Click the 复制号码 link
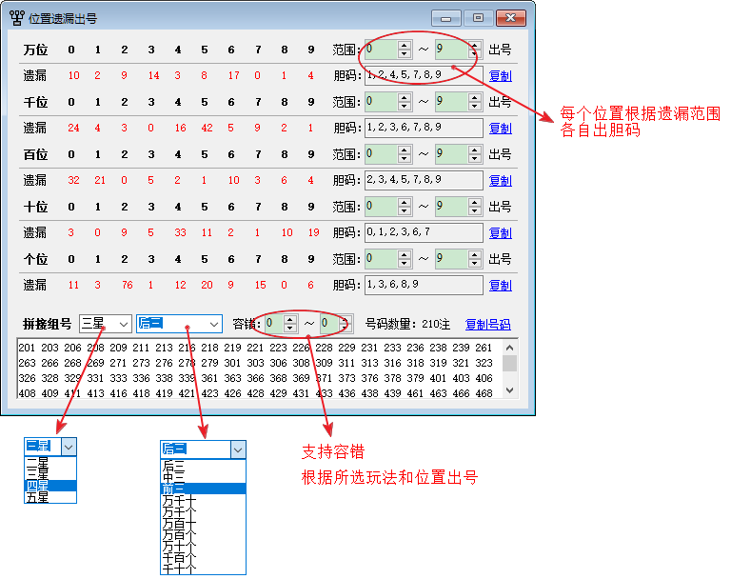The height and width of the screenshot is (579, 731). tap(487, 325)
